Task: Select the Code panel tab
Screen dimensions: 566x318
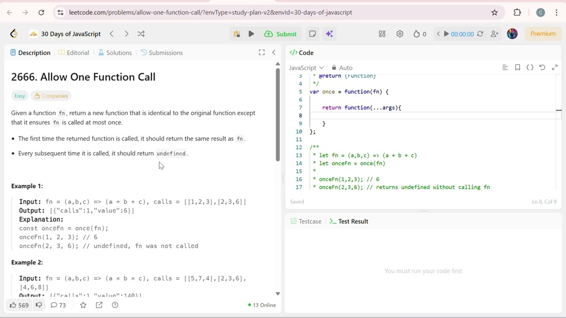Action: coord(302,53)
